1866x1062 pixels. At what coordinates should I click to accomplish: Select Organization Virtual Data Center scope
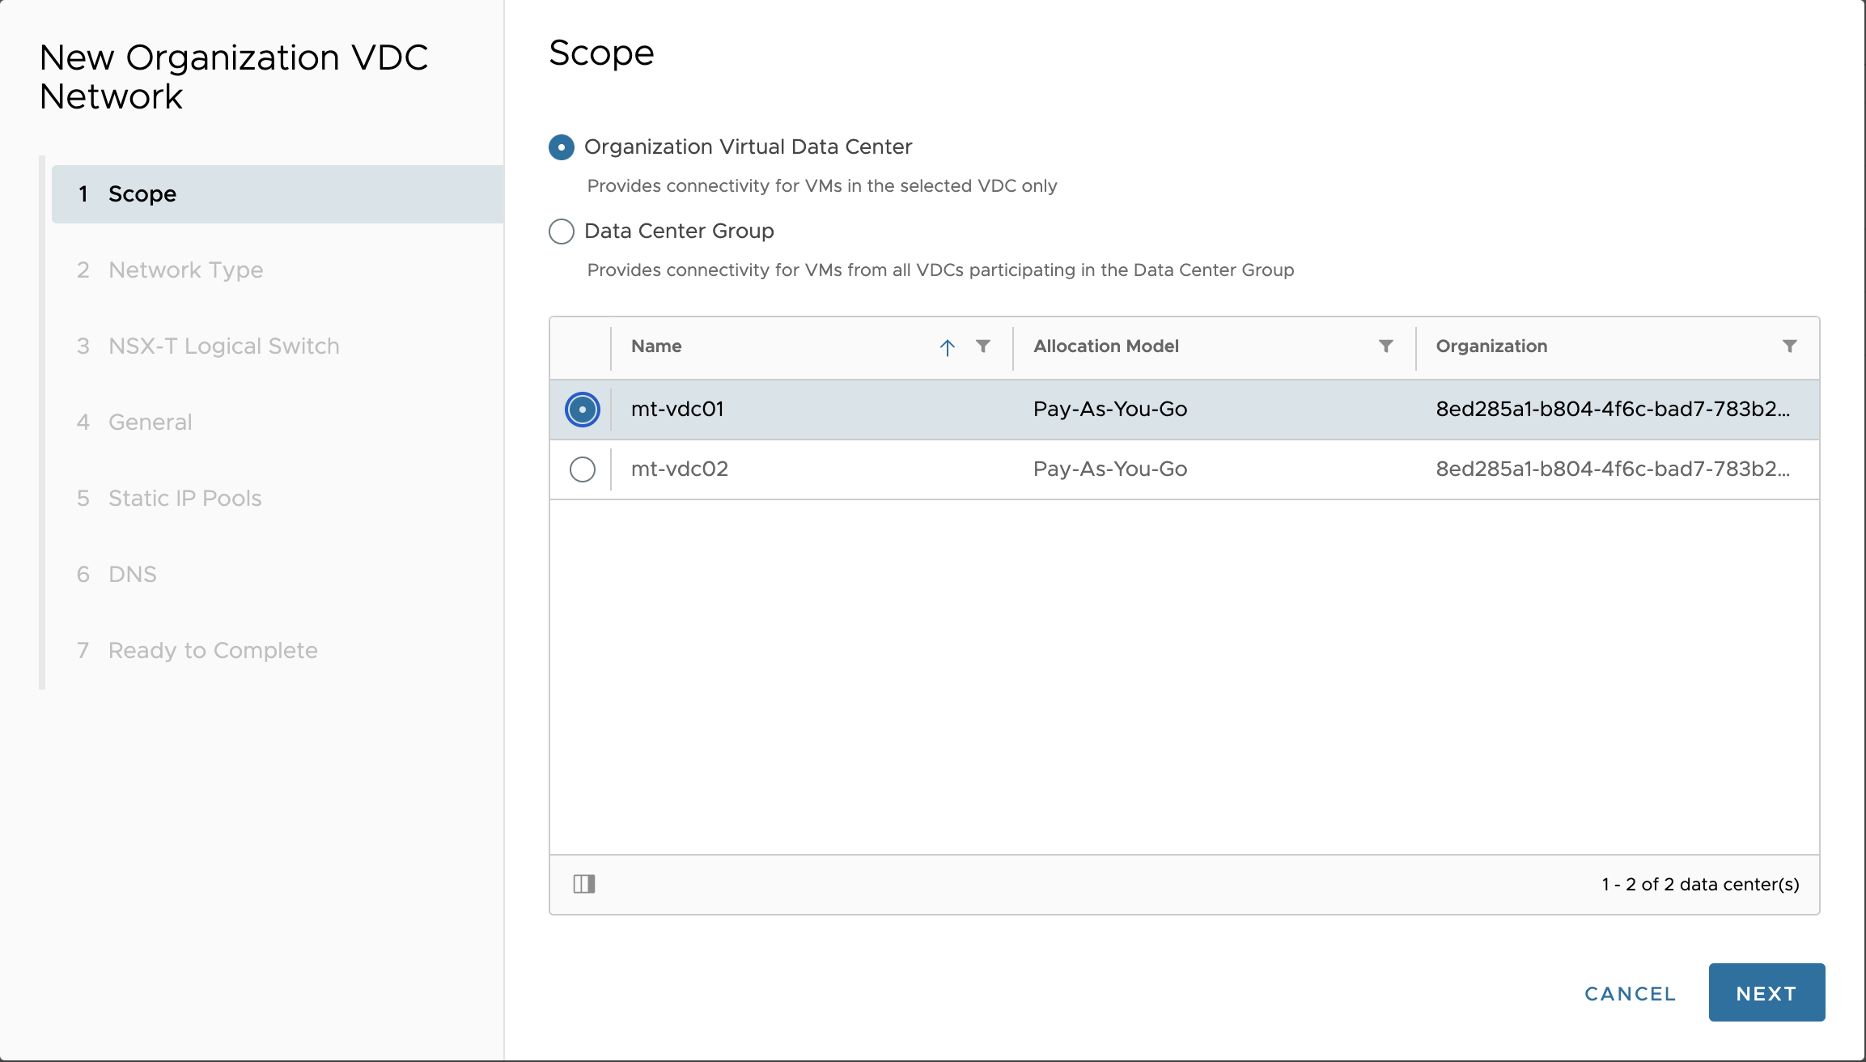562,147
